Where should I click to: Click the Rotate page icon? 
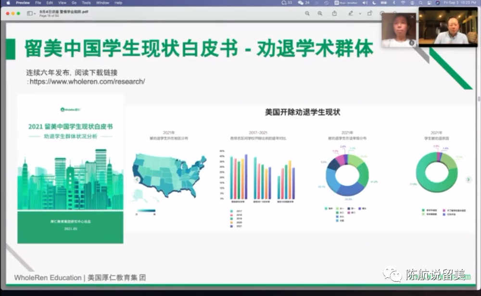click(370, 13)
